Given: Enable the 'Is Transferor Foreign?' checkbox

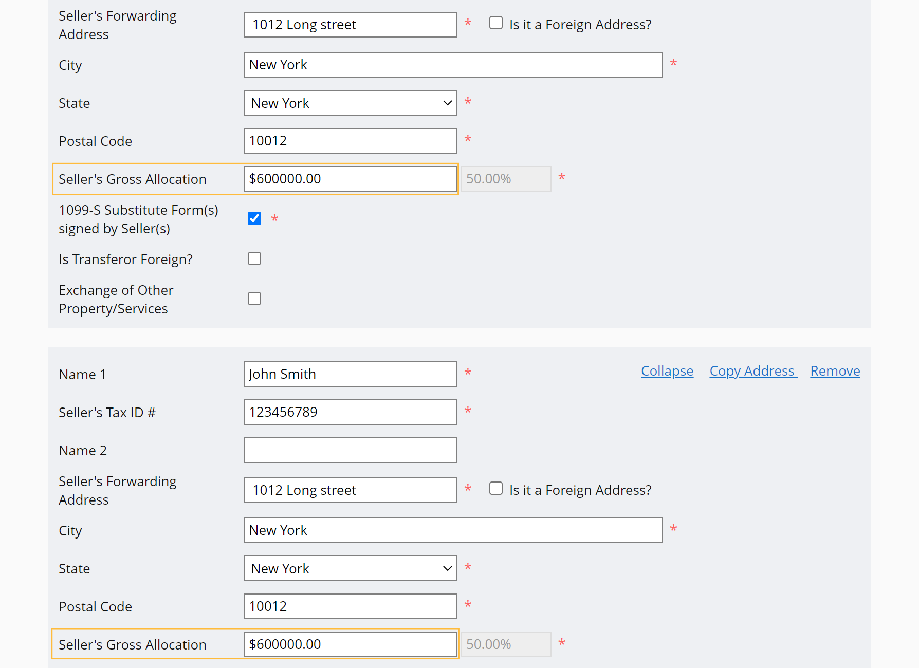Looking at the screenshot, I should click(254, 258).
